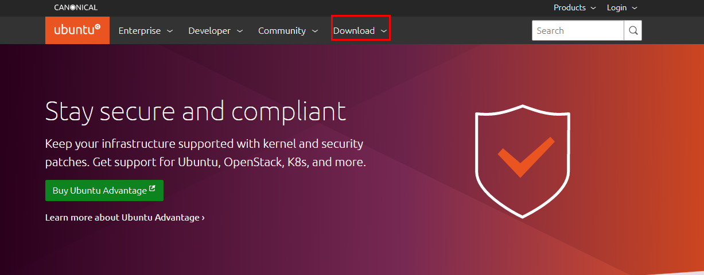This screenshot has width=704, height=275.
Task: Click the chevron next to Download
Action: [384, 32]
